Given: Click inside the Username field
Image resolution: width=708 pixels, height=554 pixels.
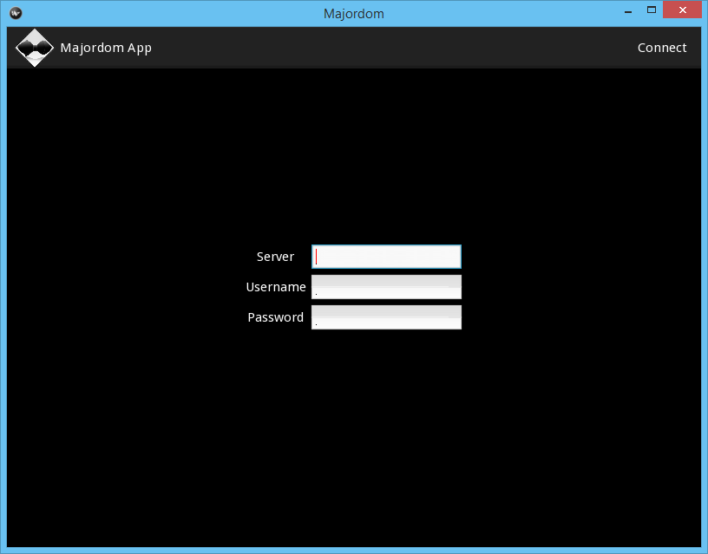Looking at the screenshot, I should tap(386, 286).
